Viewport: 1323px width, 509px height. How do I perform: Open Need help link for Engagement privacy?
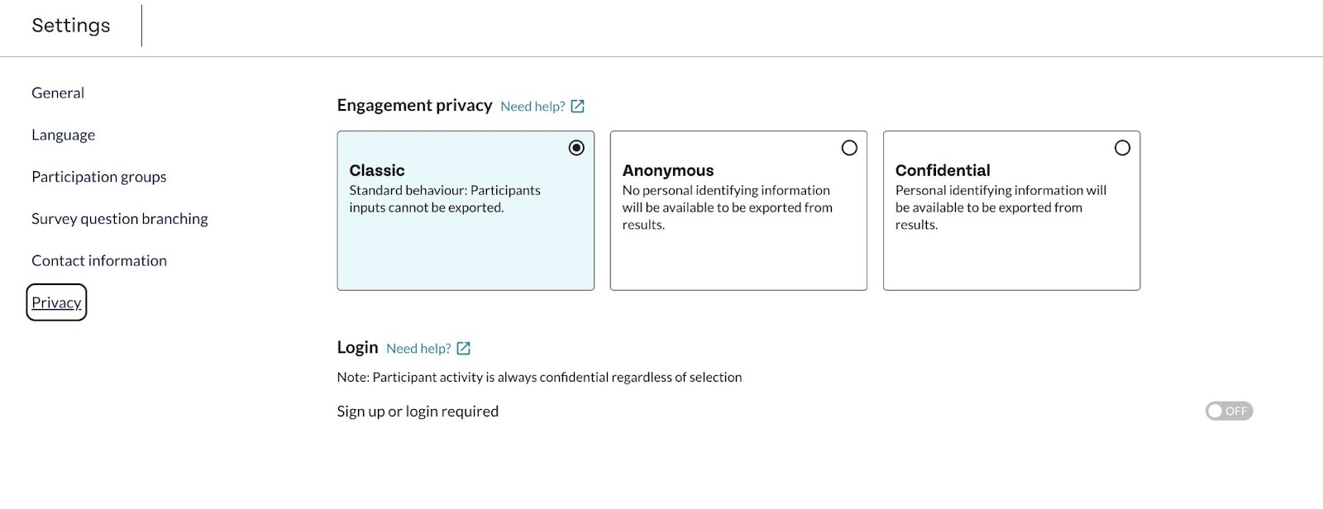tap(533, 107)
